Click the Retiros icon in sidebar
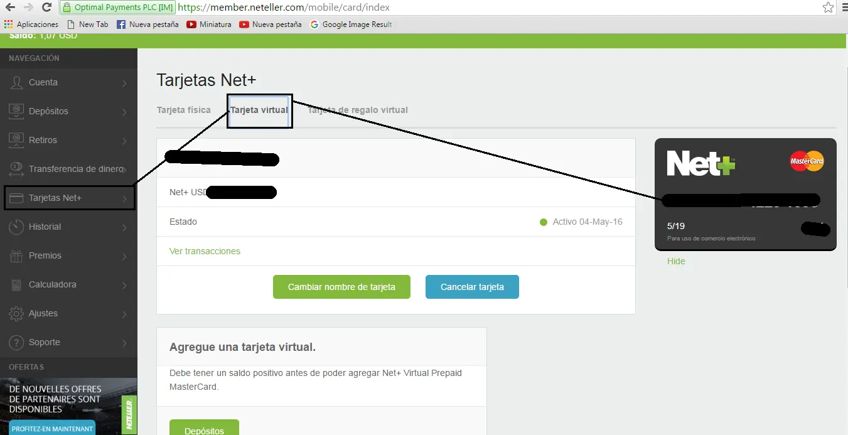 click(x=16, y=140)
